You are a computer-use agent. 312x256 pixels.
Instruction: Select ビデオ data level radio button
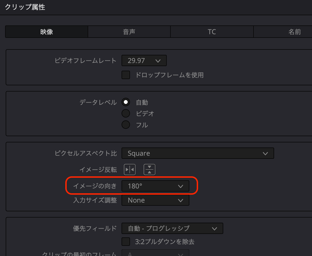126,114
